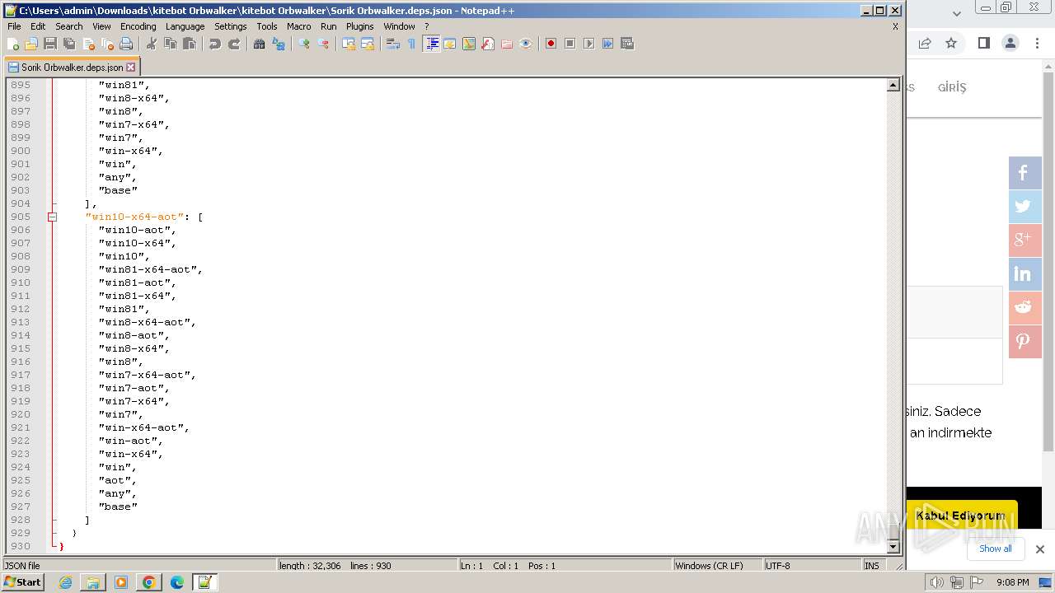Toggle file monitoring eye icon
Image resolution: width=1055 pixels, height=593 pixels.
526,44
